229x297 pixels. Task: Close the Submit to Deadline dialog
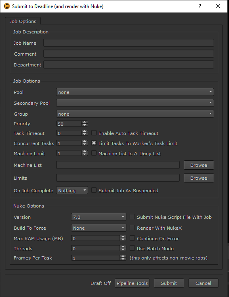point(218,6)
